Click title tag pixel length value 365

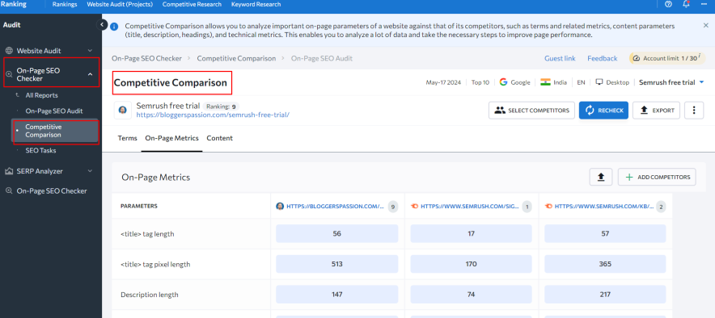pyautogui.click(x=605, y=264)
